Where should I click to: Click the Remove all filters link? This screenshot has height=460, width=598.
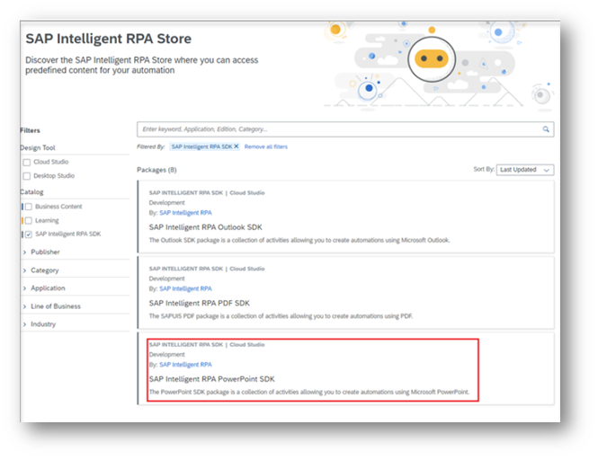click(266, 146)
